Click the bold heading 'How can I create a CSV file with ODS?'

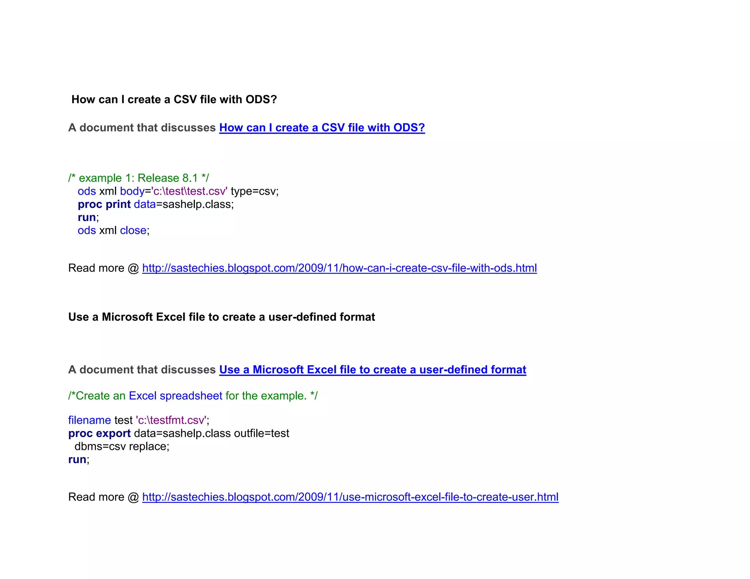pos(174,99)
